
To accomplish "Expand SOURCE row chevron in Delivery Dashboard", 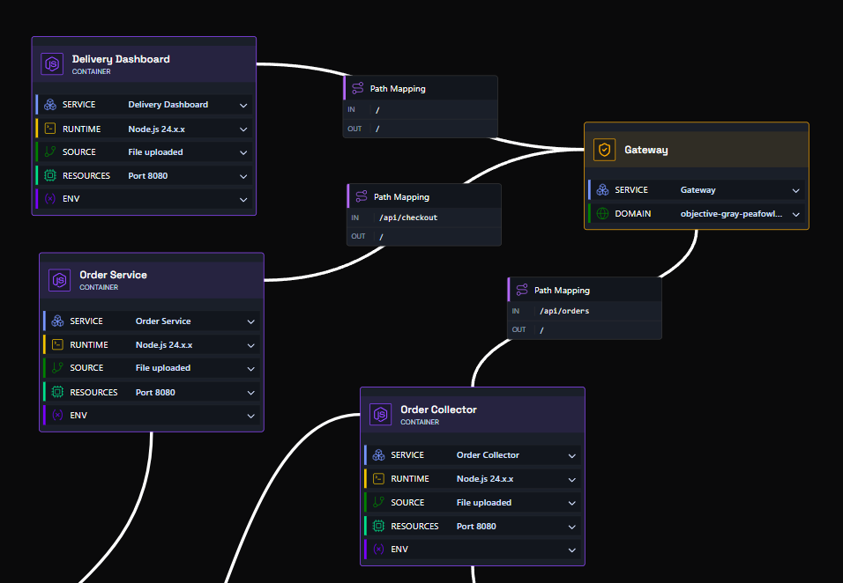I will click(x=243, y=153).
